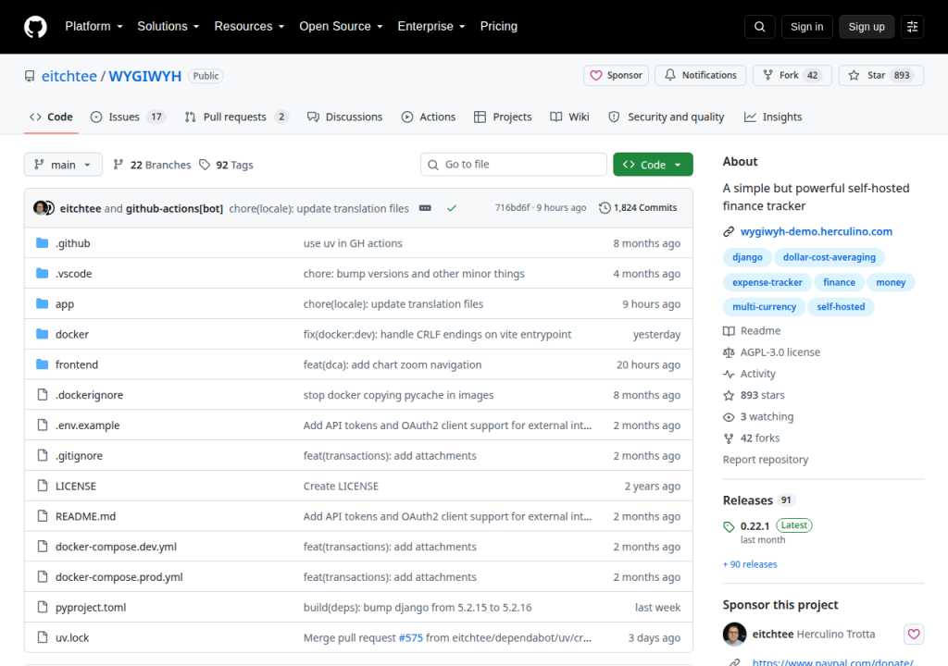Screen dimensions: 948x666
Task: Expand commit message ellipsis icon
Action: click(x=425, y=208)
